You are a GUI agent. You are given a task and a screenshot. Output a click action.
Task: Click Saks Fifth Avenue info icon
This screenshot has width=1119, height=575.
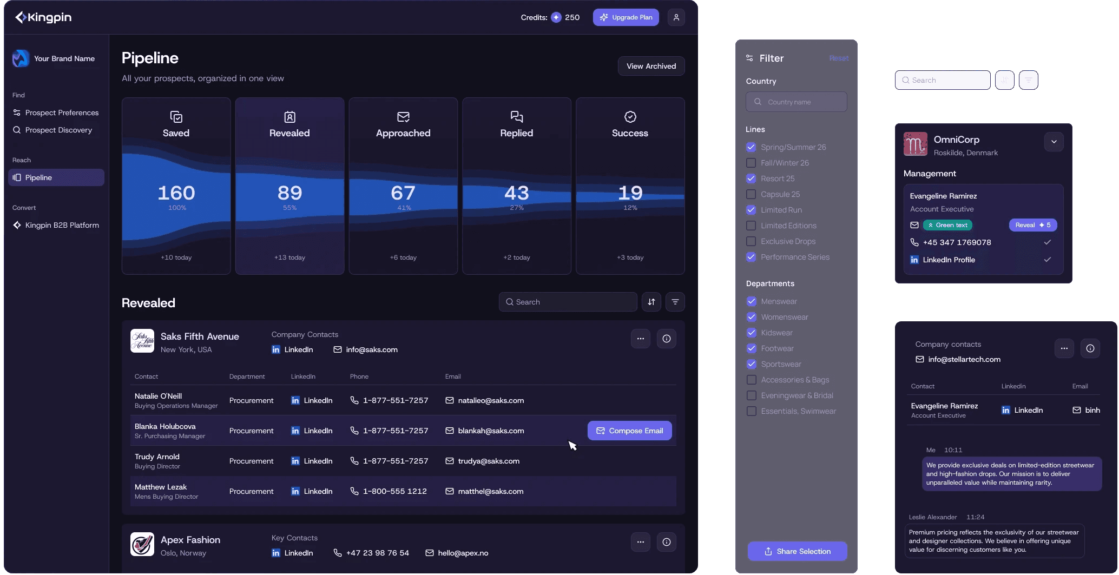(x=667, y=339)
